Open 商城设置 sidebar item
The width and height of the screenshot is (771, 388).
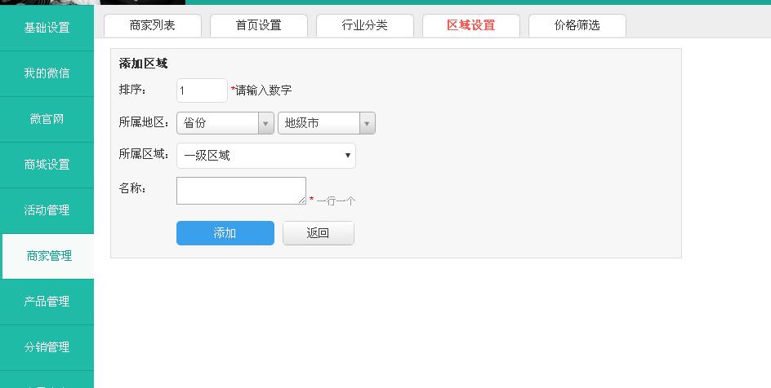click(47, 165)
